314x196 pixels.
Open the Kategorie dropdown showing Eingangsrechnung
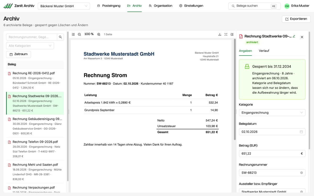(x=272, y=113)
